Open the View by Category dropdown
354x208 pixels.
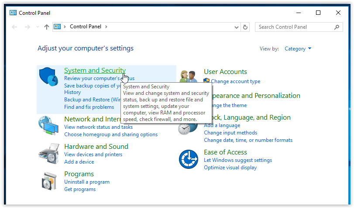(298, 49)
